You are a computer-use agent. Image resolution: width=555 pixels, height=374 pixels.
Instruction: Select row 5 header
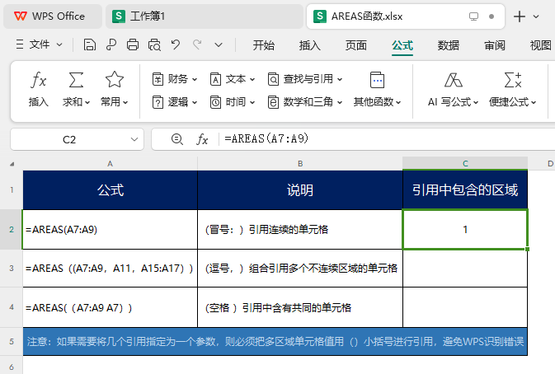click(x=12, y=342)
